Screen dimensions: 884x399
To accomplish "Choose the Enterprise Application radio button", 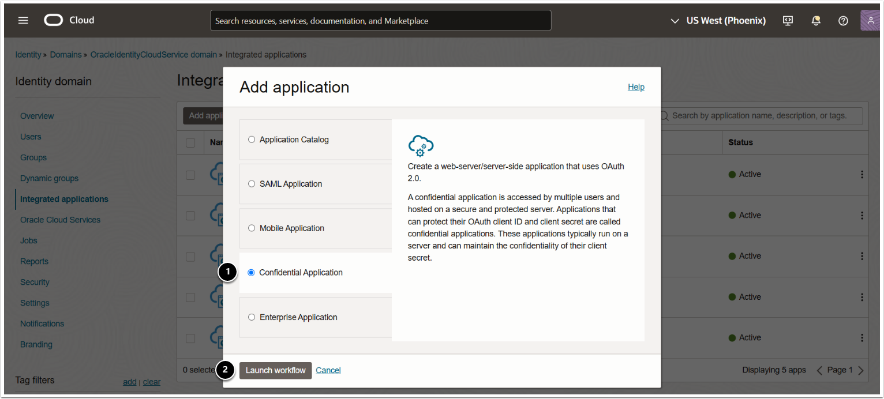I will click(252, 317).
